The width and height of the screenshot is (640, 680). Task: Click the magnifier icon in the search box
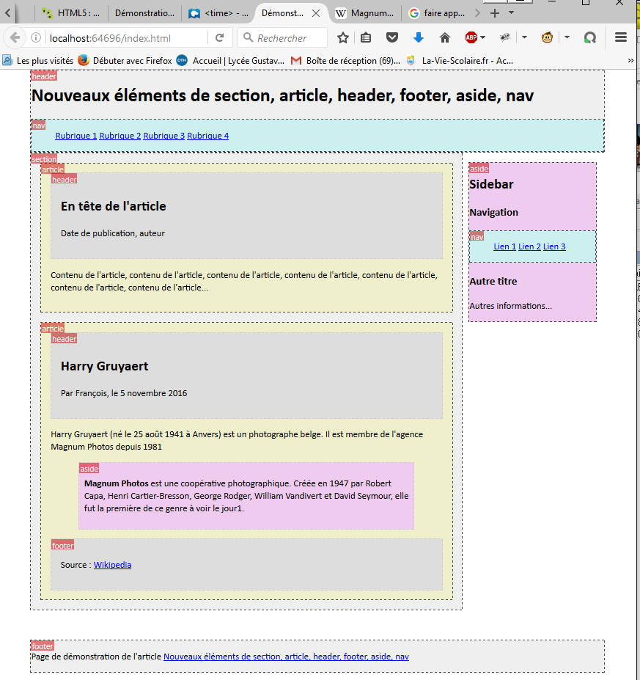(248, 37)
